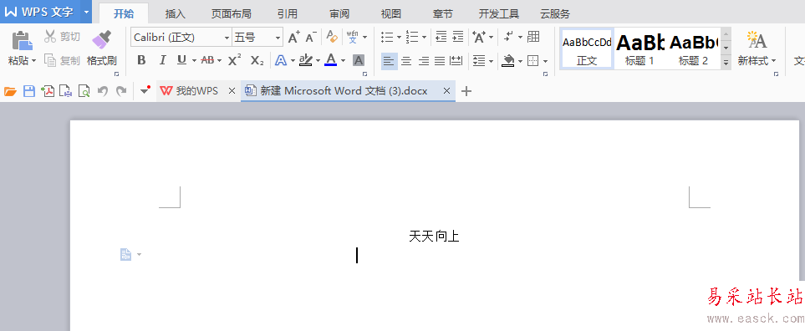Toggle Bold formatting
Image resolution: width=805 pixels, height=331 pixels.
(142, 60)
